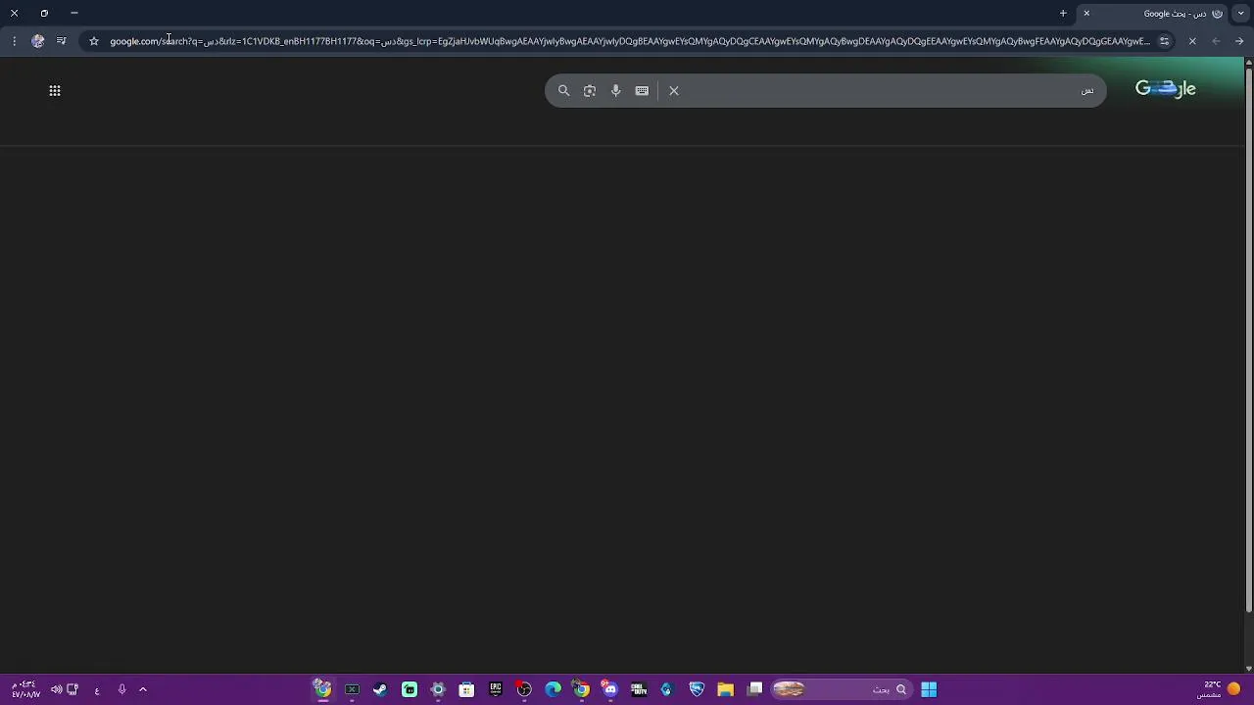Screen dimensions: 1254x705
Task: Open the Chrome profile avatar
Action: 37,41
